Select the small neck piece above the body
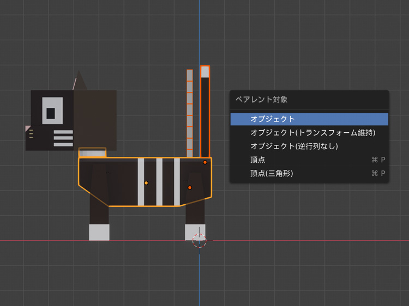The height and width of the screenshot is (306, 409). click(92, 152)
